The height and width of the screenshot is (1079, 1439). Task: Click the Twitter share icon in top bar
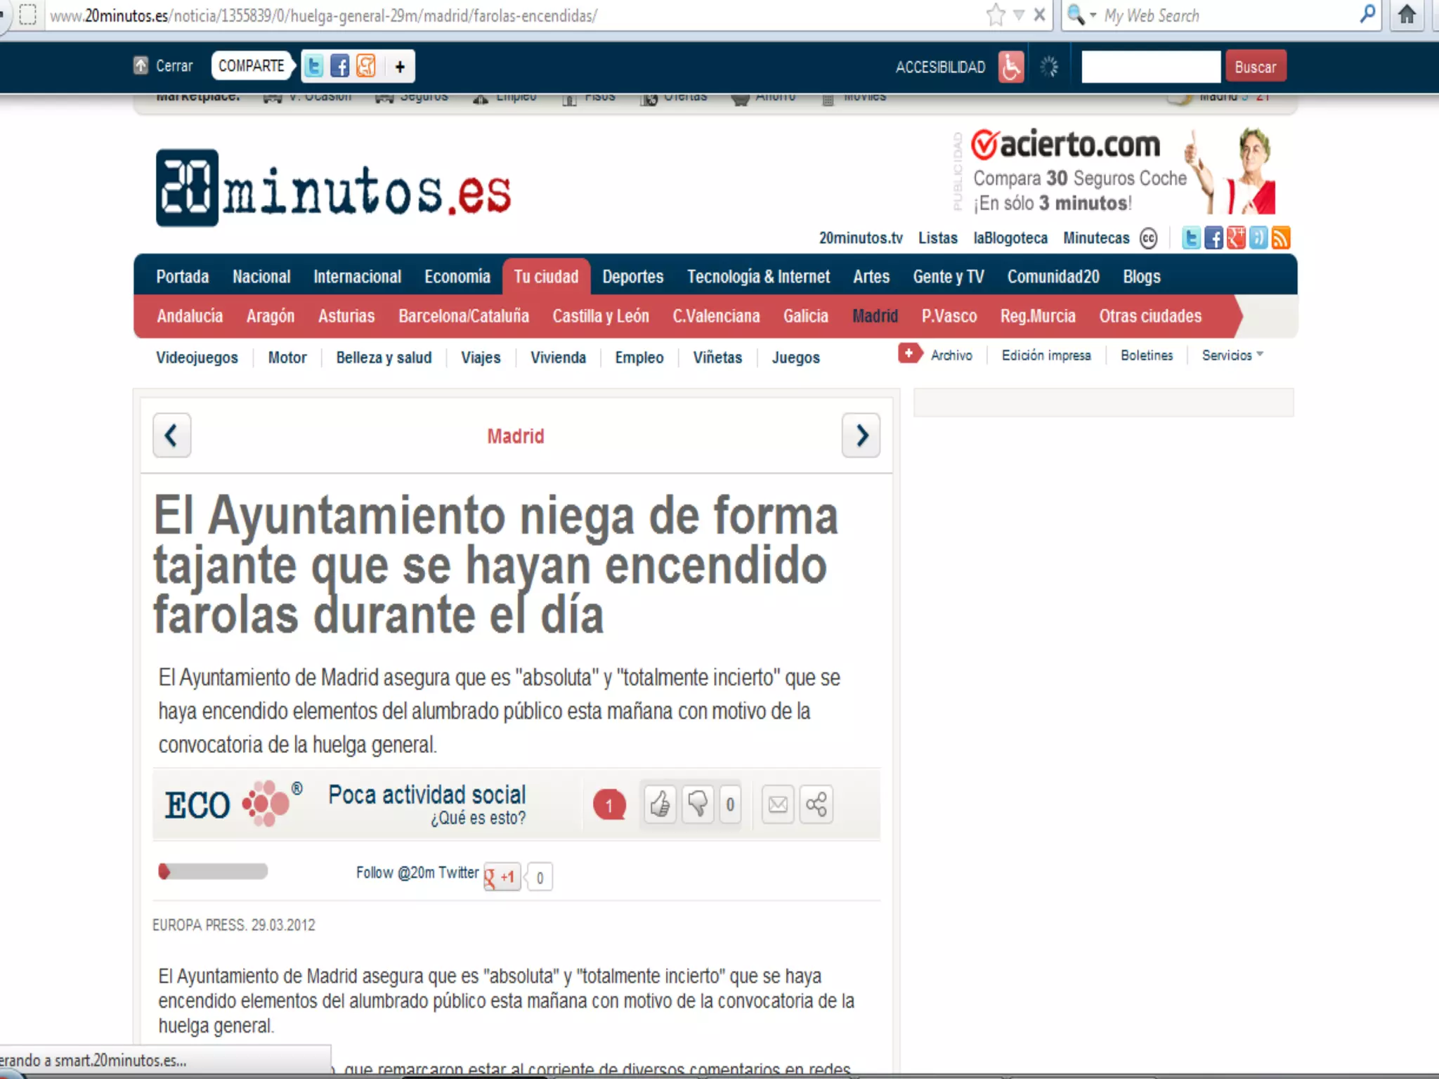[314, 66]
